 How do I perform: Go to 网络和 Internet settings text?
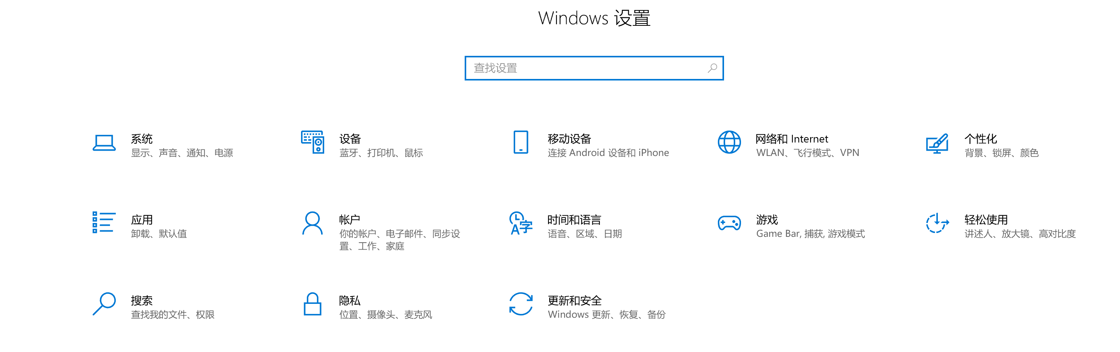point(792,139)
